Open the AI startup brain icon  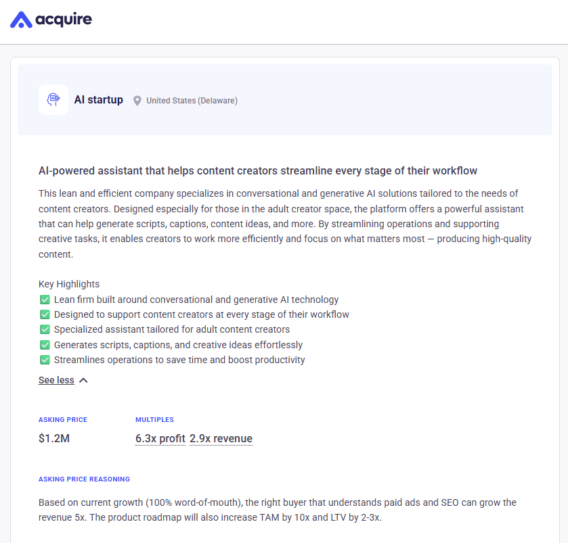(x=53, y=99)
